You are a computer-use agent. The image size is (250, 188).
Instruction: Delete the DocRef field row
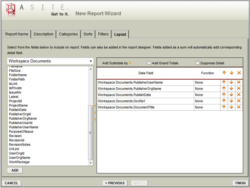239,101
